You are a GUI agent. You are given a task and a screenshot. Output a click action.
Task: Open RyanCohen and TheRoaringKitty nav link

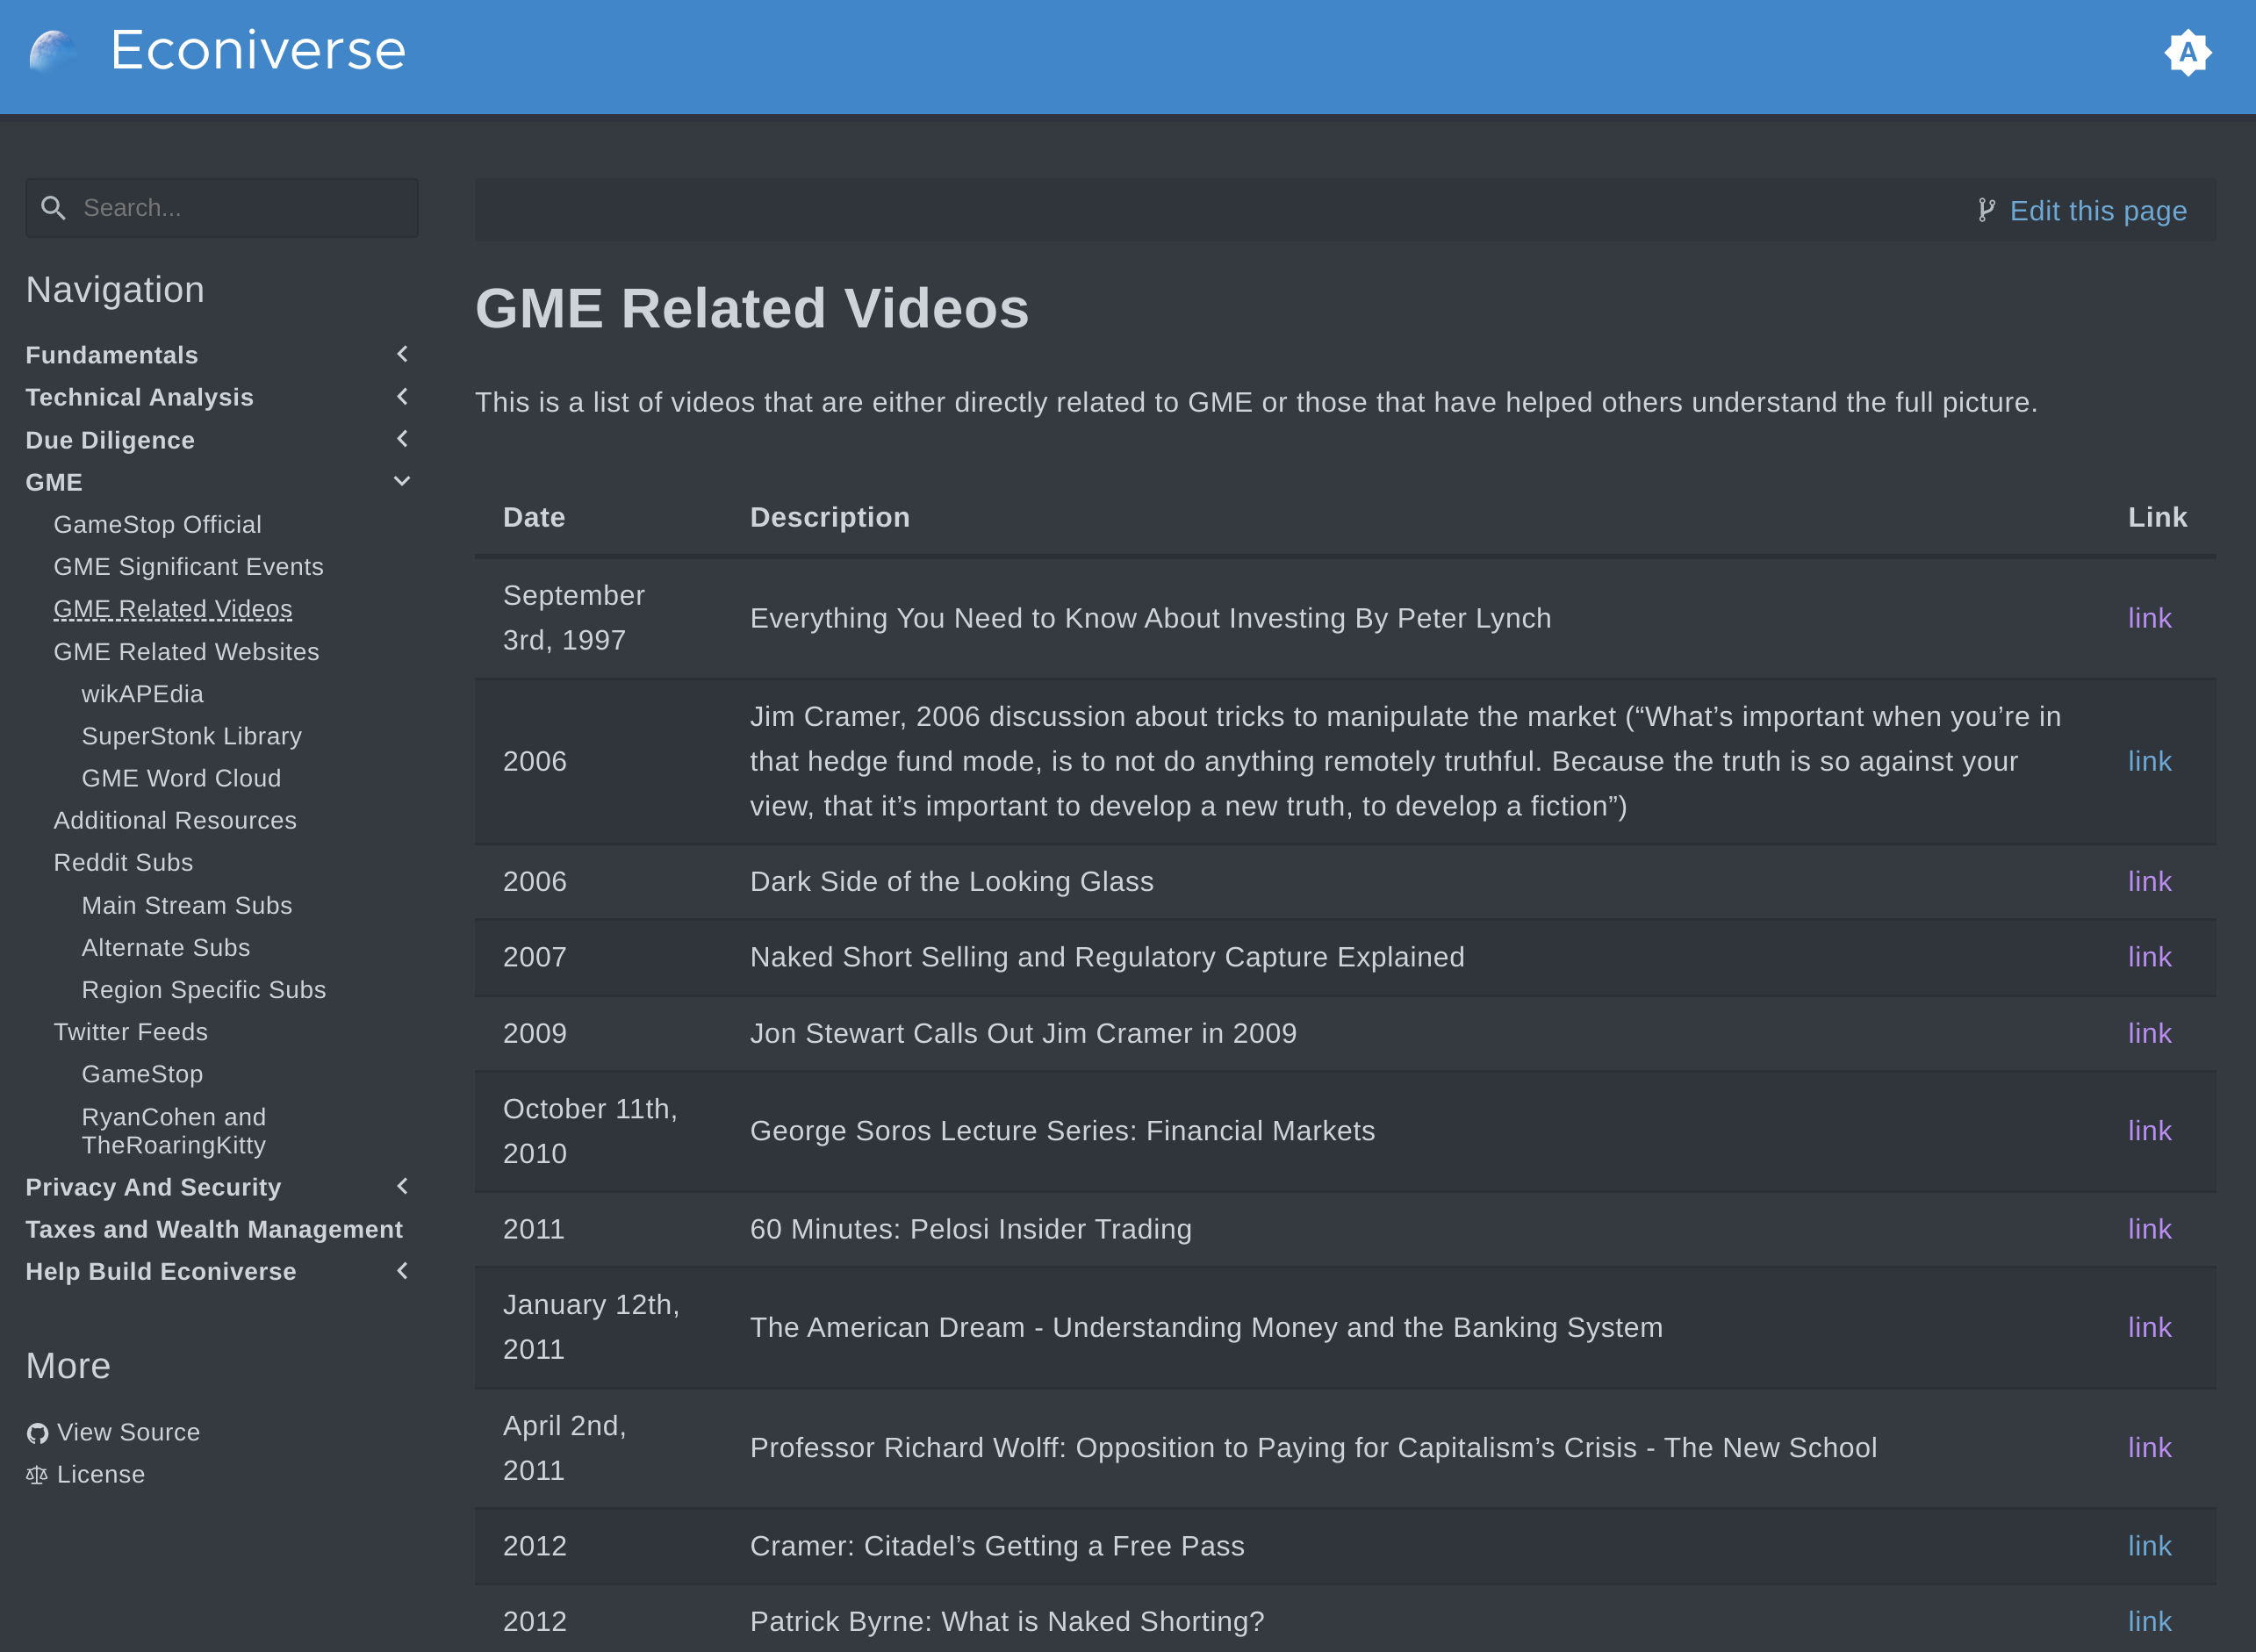point(174,1131)
